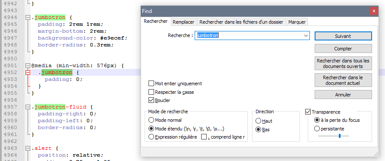Switch to the Remplacer tab

click(x=183, y=22)
